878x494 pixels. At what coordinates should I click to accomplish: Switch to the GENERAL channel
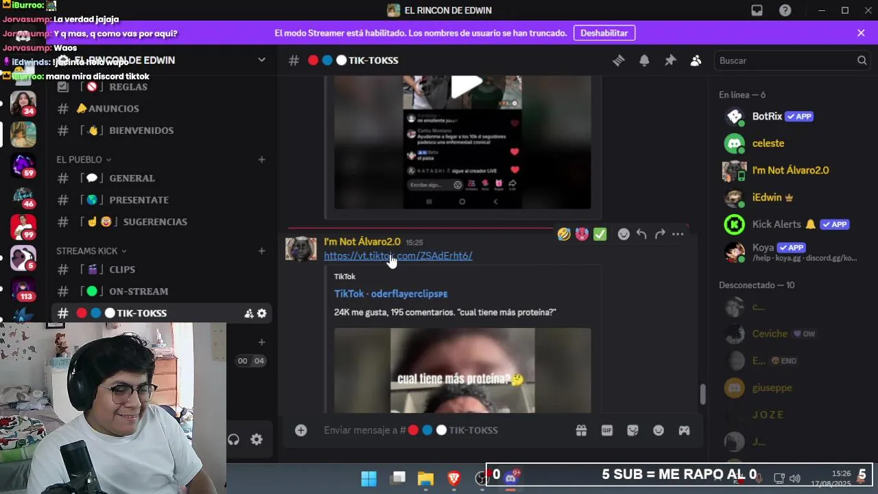tap(162, 178)
